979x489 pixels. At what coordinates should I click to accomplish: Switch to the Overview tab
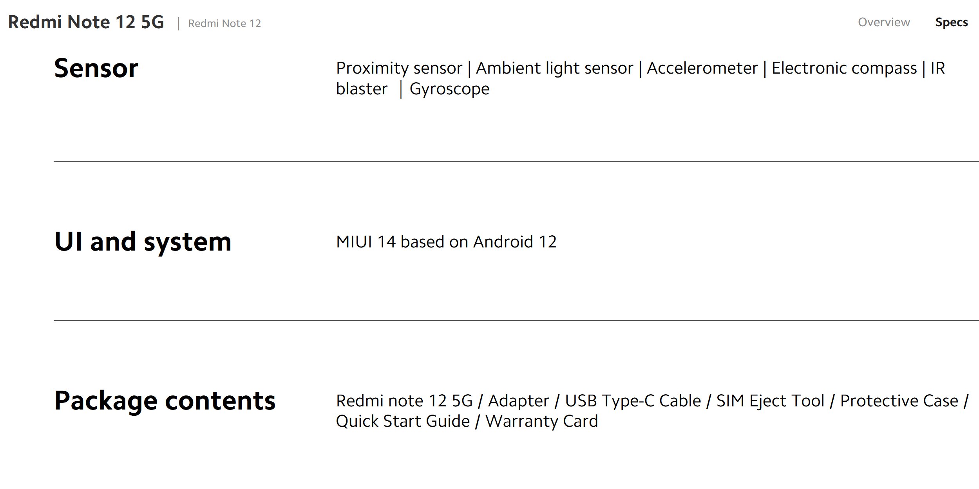pyautogui.click(x=884, y=22)
